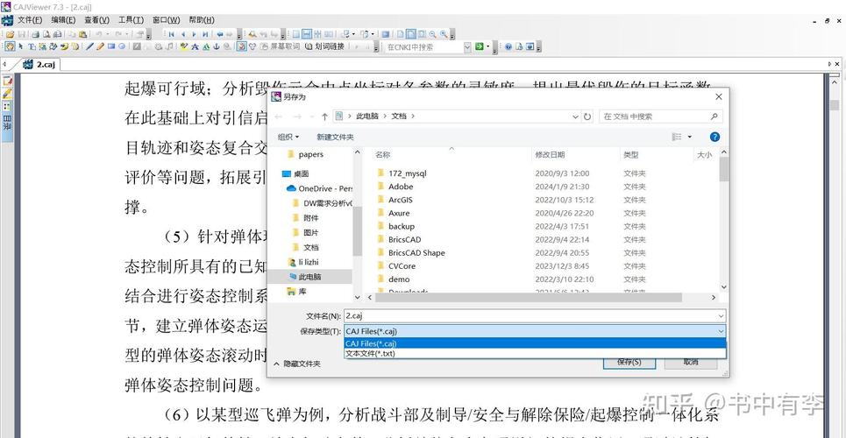The width and height of the screenshot is (846, 438).
Task: Click the 取消 cancel button
Action: [x=691, y=362]
